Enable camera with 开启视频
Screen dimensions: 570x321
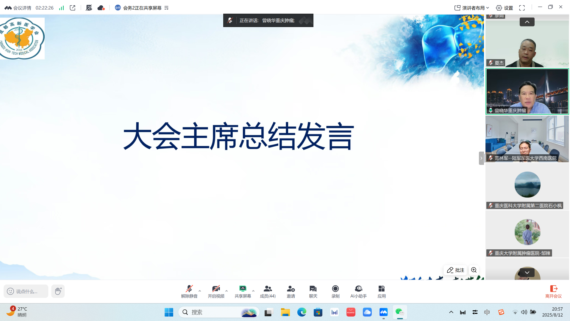216,291
